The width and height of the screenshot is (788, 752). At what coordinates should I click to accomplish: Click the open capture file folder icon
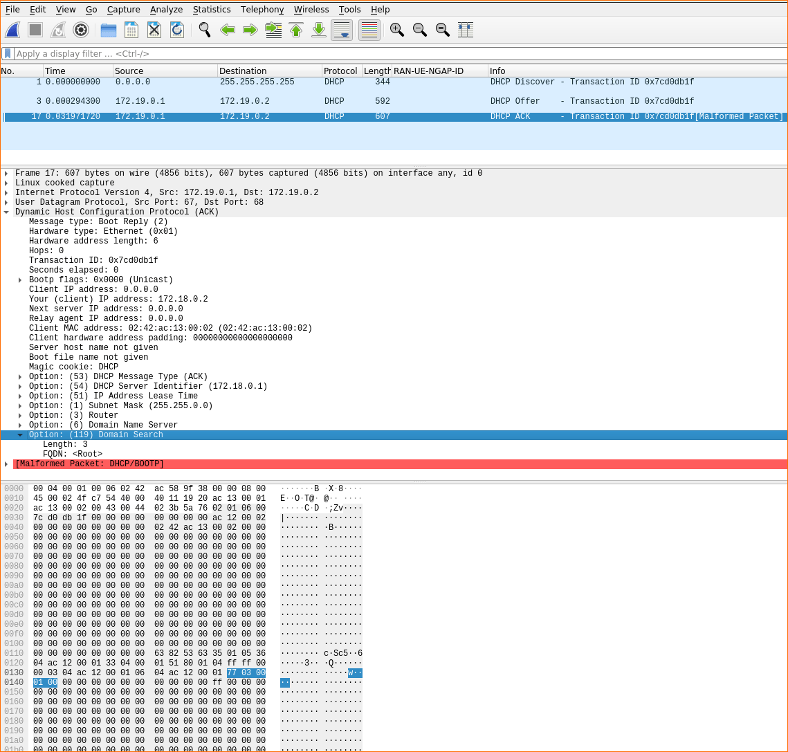pyautogui.click(x=109, y=30)
